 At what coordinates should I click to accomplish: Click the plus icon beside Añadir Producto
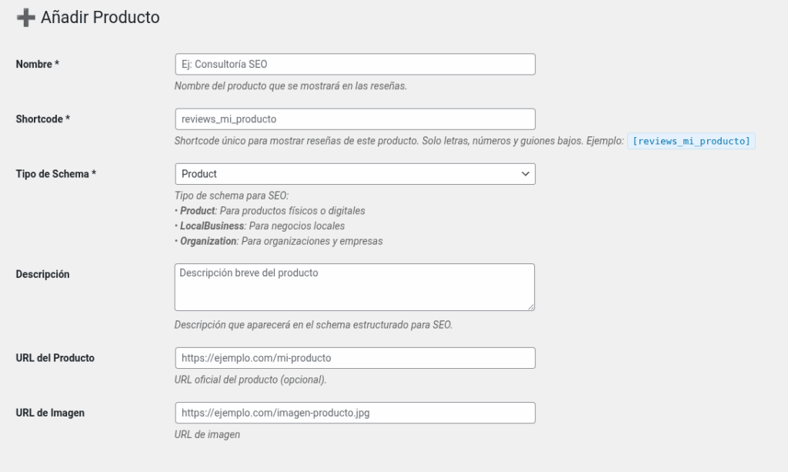click(x=25, y=18)
